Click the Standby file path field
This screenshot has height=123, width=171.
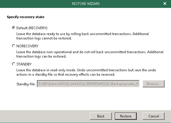click(x=89, y=84)
